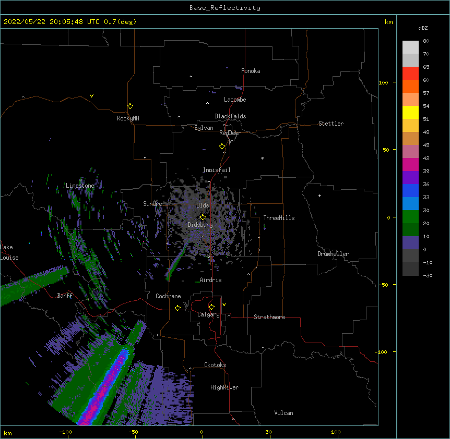Click the Strathmore town label

[x=269, y=317]
